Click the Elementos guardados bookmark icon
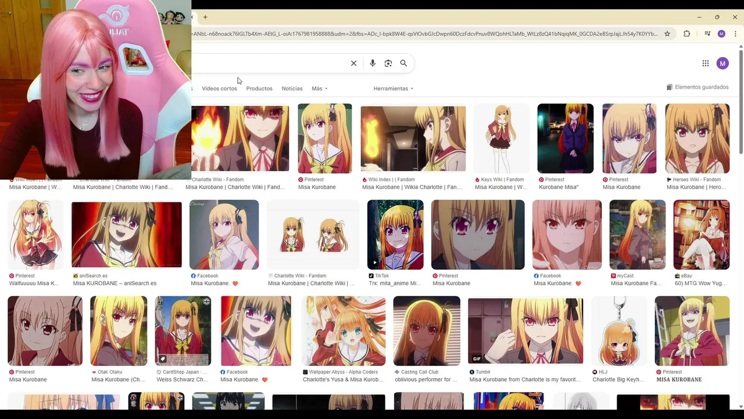The image size is (744, 419). point(669,87)
